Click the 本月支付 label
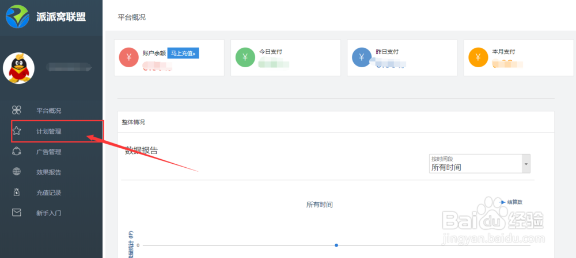576x258 pixels. coord(503,52)
